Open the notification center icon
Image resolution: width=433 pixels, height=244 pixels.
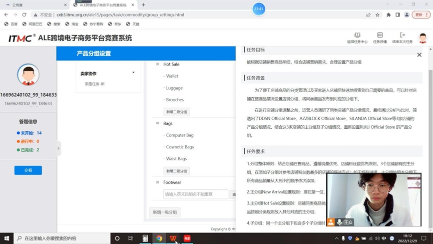coord(424,238)
